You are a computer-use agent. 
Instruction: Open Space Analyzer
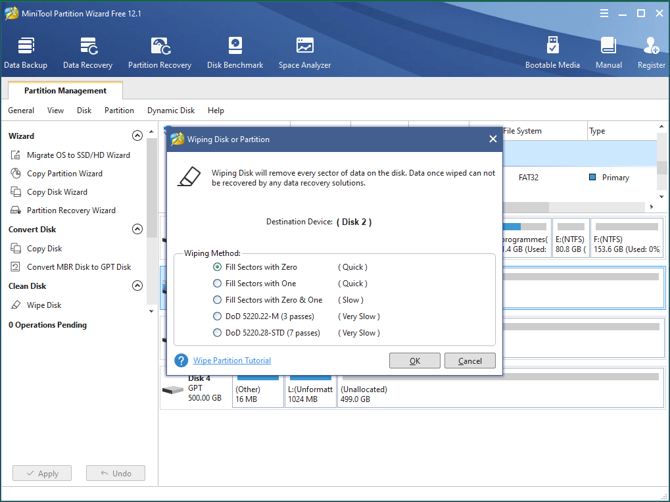304,53
